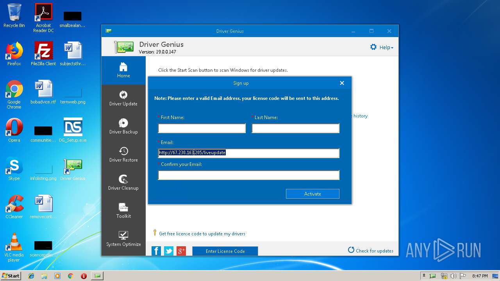Open Driver Backup in sidebar
Viewport: 500px width, 281px height.
(x=123, y=126)
